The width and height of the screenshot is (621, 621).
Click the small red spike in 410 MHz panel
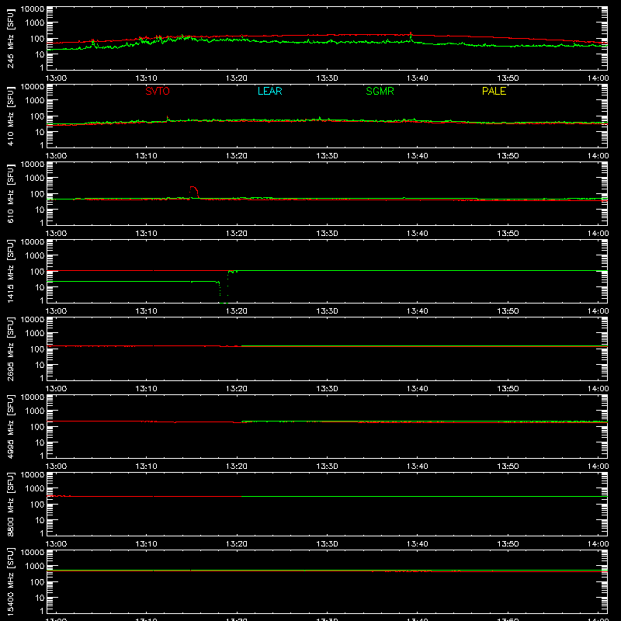[168, 118]
